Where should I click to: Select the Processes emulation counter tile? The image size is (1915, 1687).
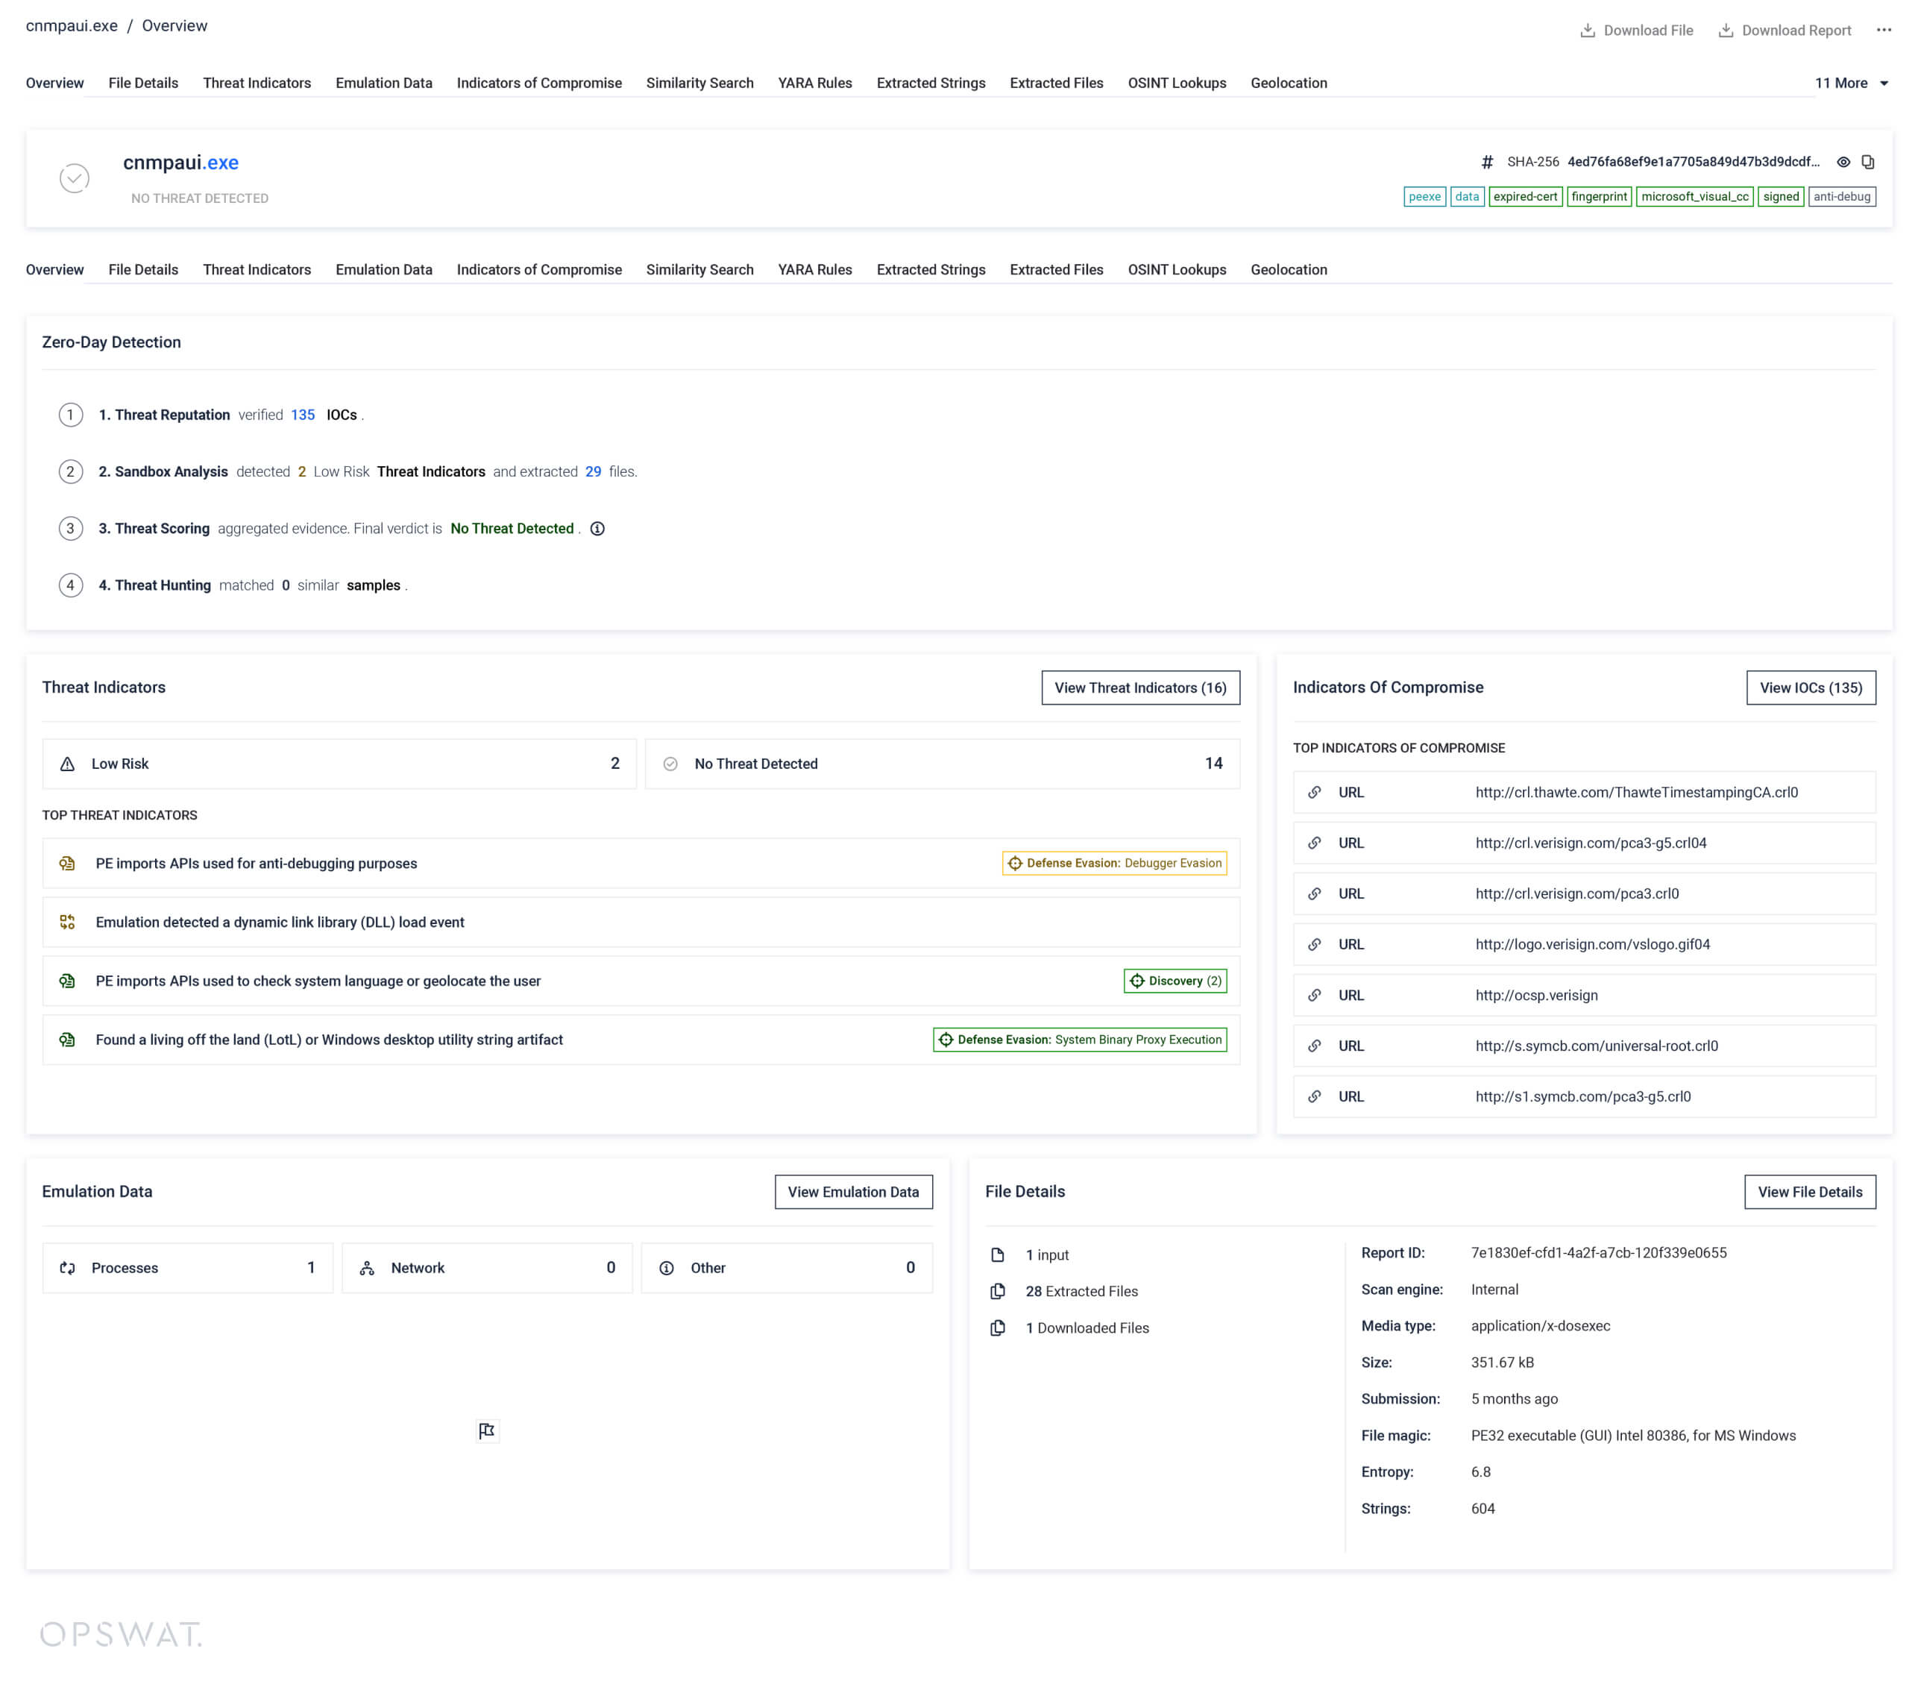(x=187, y=1268)
